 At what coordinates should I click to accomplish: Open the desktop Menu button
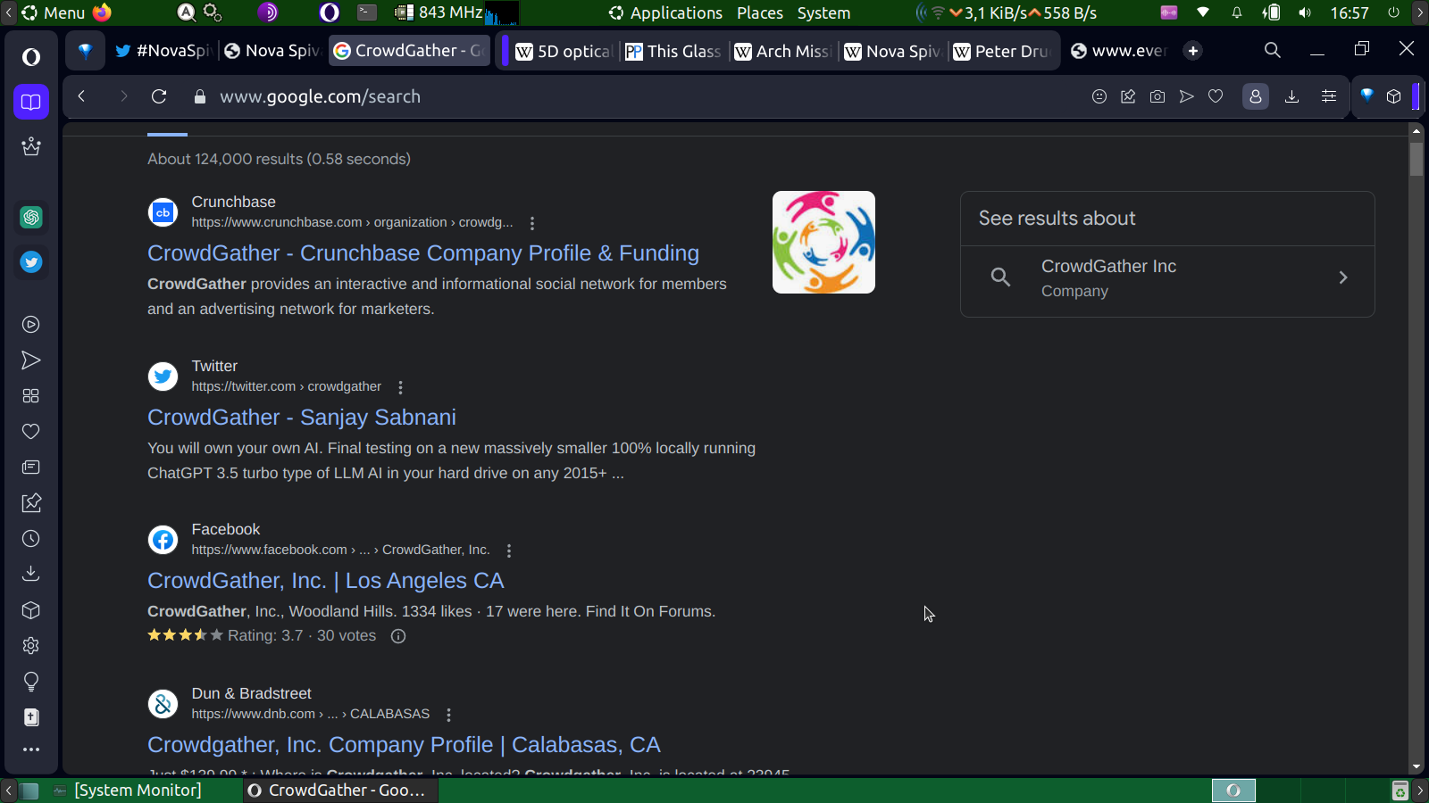click(54, 12)
